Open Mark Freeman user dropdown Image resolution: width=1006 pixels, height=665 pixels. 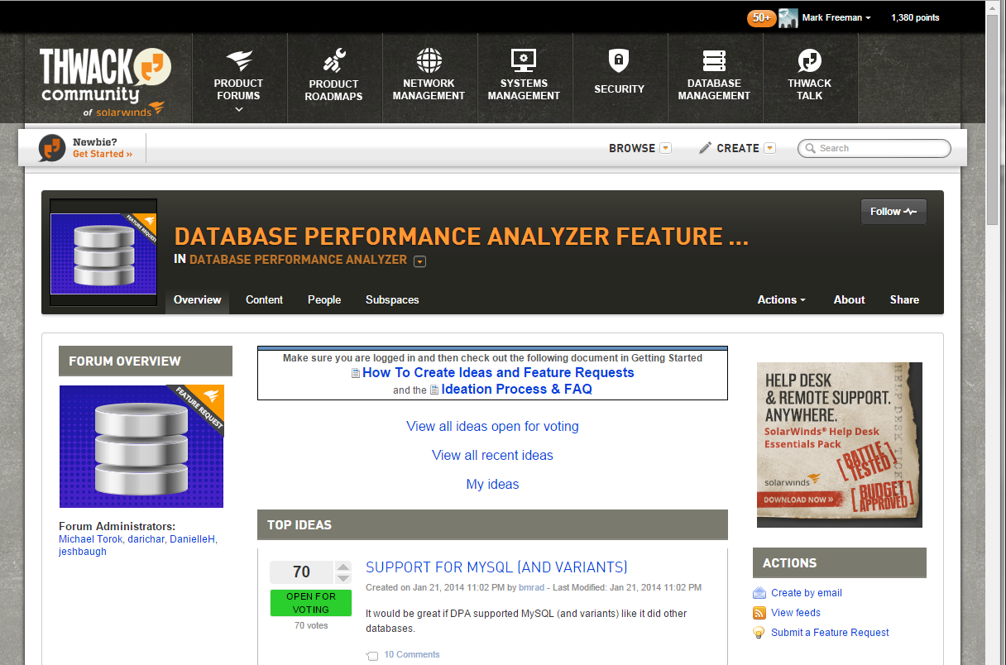point(836,17)
